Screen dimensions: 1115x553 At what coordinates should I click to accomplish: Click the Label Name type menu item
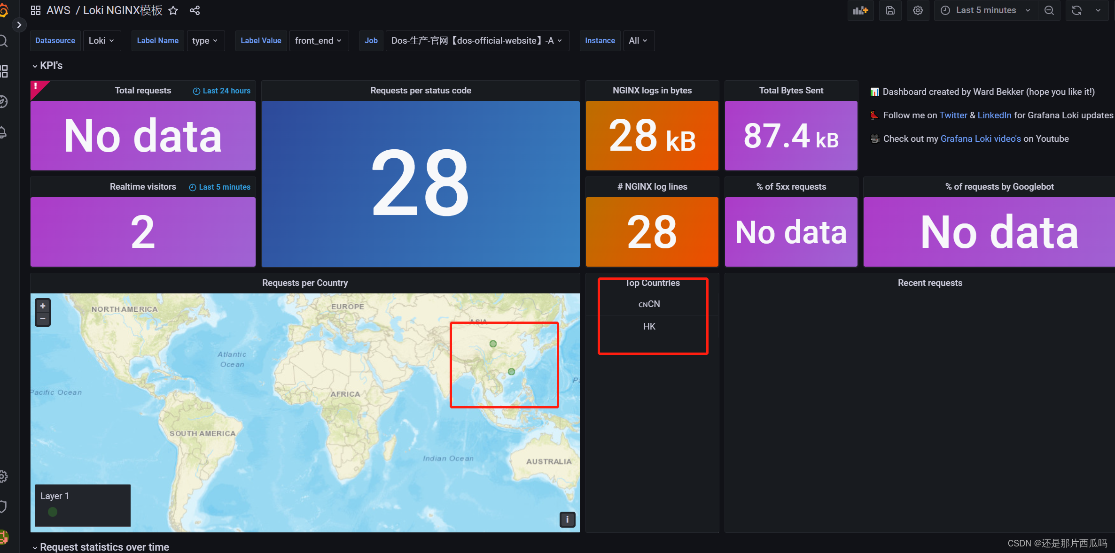click(x=205, y=41)
